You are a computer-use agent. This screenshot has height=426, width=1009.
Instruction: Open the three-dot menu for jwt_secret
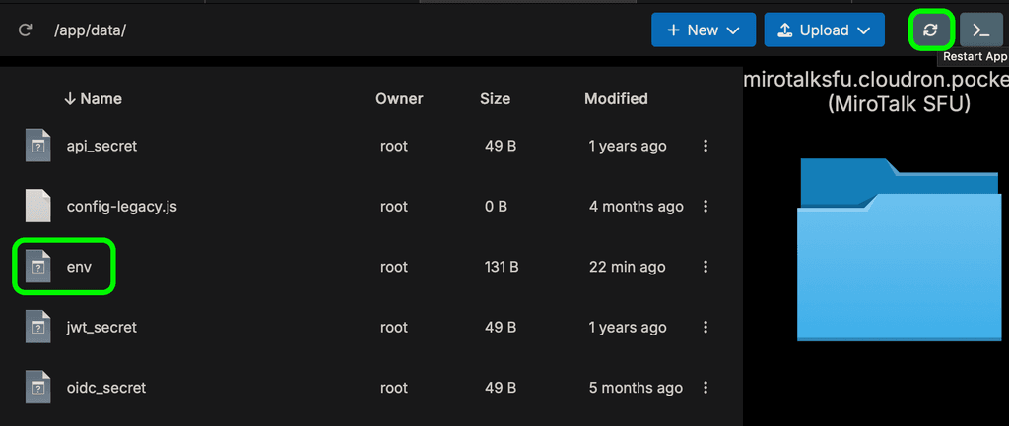706,327
